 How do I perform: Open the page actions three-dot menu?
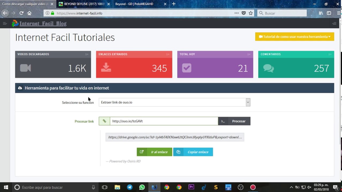[x=236, y=13]
